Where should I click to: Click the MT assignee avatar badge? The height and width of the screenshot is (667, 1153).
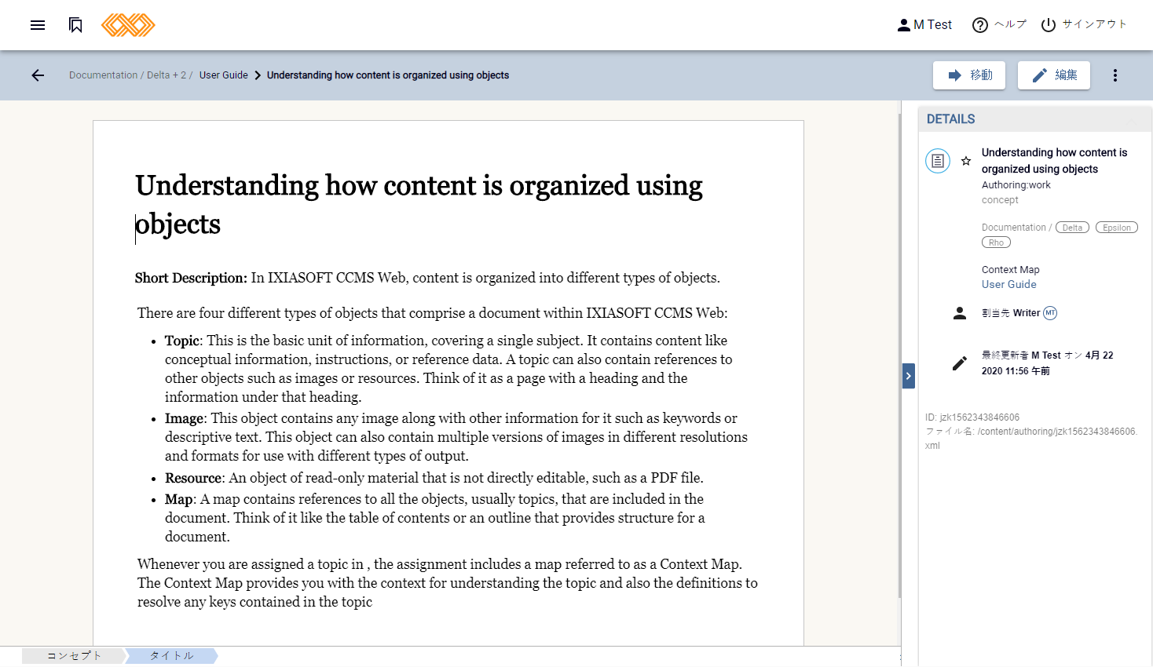(1050, 313)
